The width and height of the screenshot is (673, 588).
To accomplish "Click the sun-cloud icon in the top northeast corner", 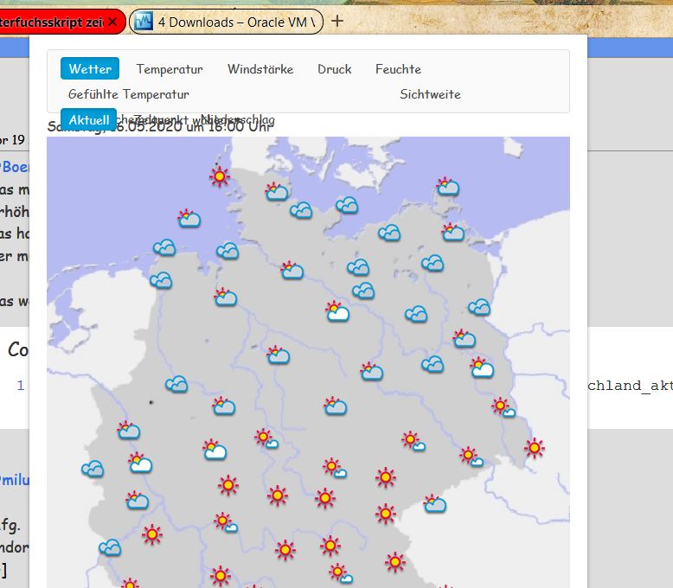I will coord(447,186).
